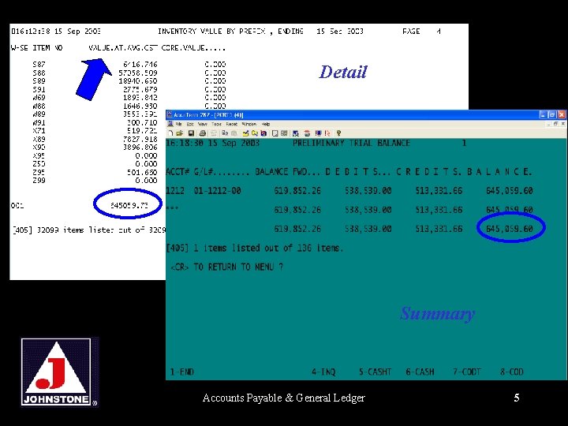568x426 pixels.
Task: Click debits '538,539.00' in the 1212 row
Action: coord(368,191)
